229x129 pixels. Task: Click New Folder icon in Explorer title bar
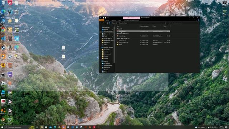click(106, 18)
